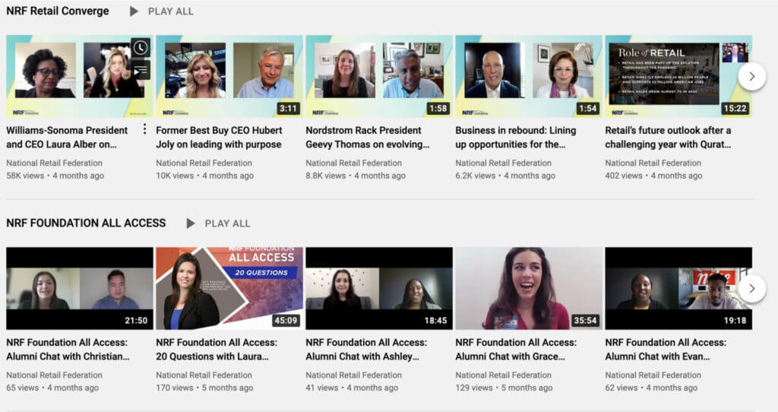
Task: Click the '58K views • 4 months ago' text
Action: 55,176
